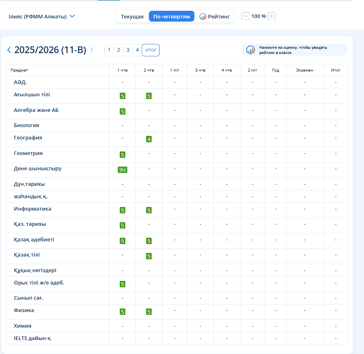The width and height of the screenshot is (364, 354).
Task: Open the Рейтинг view
Action: click(x=215, y=16)
